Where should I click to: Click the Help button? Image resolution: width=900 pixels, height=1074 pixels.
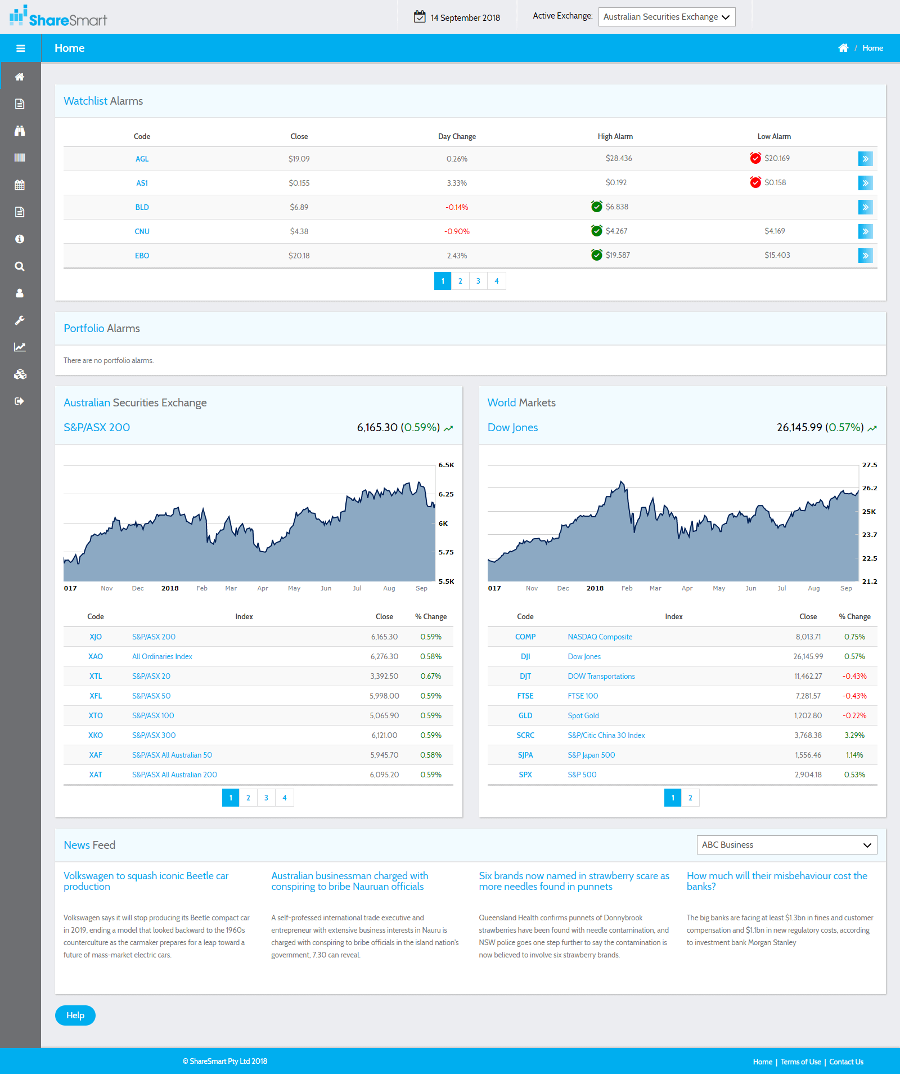[75, 1015]
